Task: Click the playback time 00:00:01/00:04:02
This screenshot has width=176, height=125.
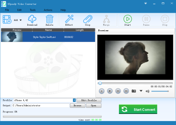Action: pos(161,87)
